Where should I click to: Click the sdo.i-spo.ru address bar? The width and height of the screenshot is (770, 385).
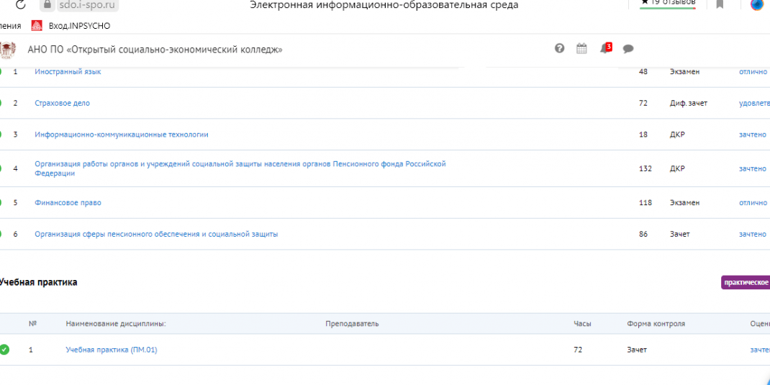click(86, 5)
